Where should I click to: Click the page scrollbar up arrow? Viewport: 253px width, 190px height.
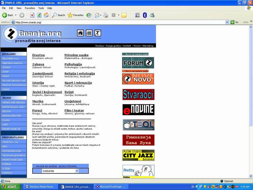(251, 27)
